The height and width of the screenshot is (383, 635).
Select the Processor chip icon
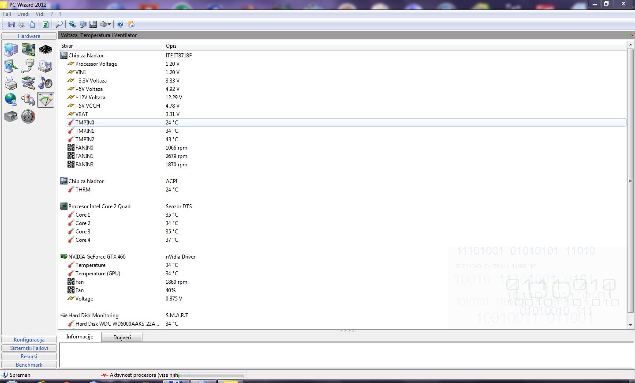click(x=45, y=49)
